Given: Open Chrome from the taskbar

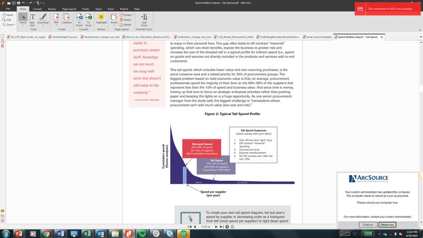Looking at the screenshot, I should (46, 234).
